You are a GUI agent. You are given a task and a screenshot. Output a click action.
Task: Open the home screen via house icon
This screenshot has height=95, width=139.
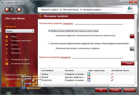tap(19, 10)
